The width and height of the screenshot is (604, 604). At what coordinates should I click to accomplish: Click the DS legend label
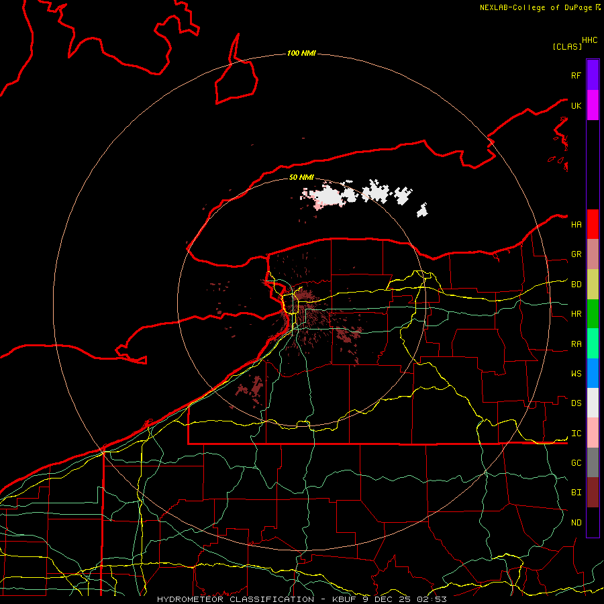(576, 403)
